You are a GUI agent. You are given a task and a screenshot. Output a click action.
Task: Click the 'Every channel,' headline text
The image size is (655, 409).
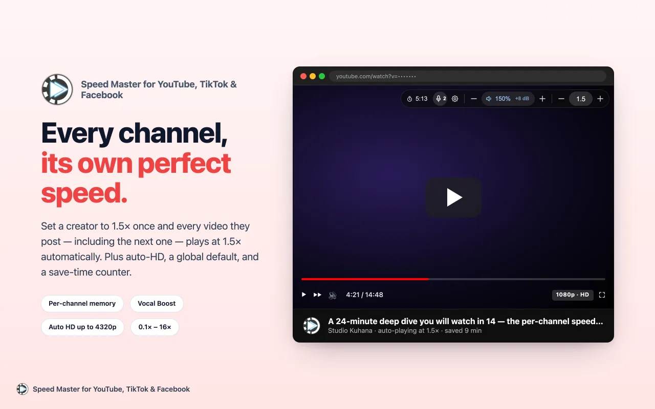[134, 133]
